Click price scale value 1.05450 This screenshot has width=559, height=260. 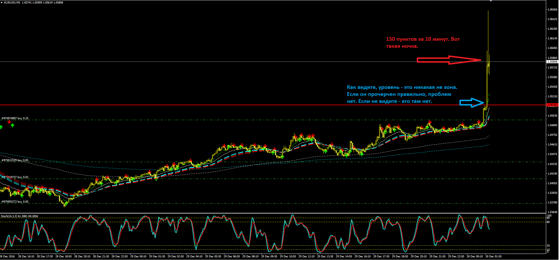pos(552,87)
